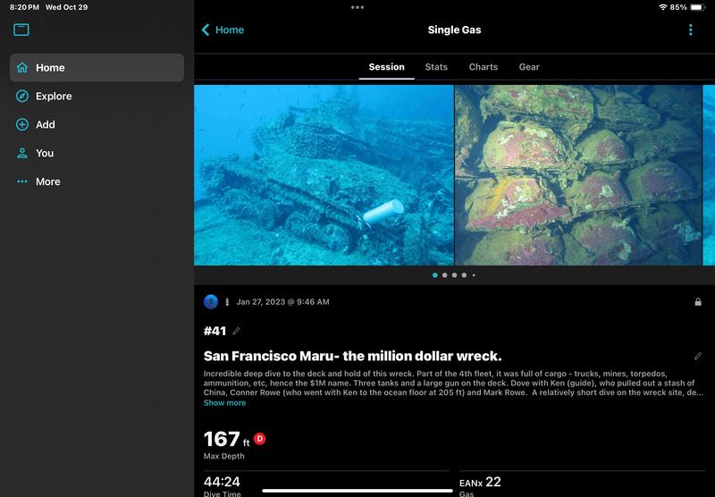Switch to the Gear tab

[x=529, y=67]
